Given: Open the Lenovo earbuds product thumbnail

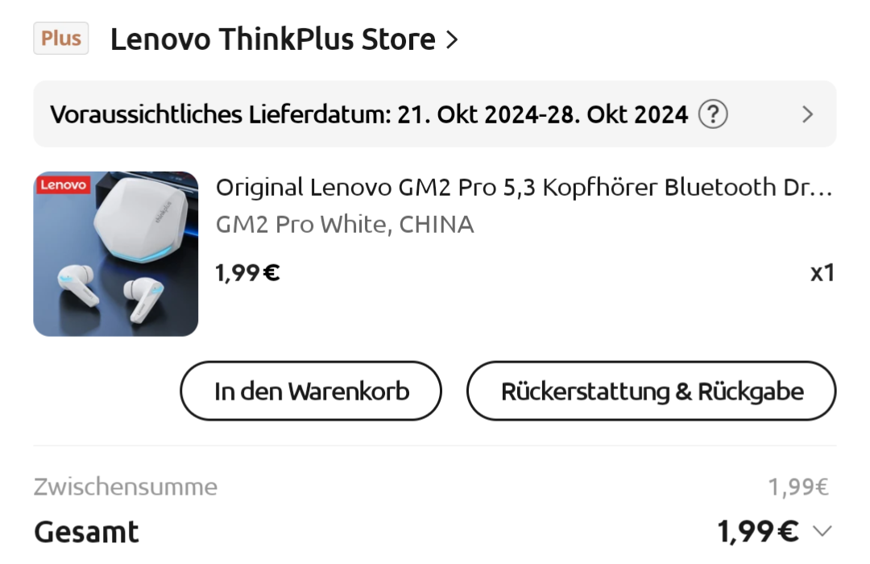Looking at the screenshot, I should 115,254.
